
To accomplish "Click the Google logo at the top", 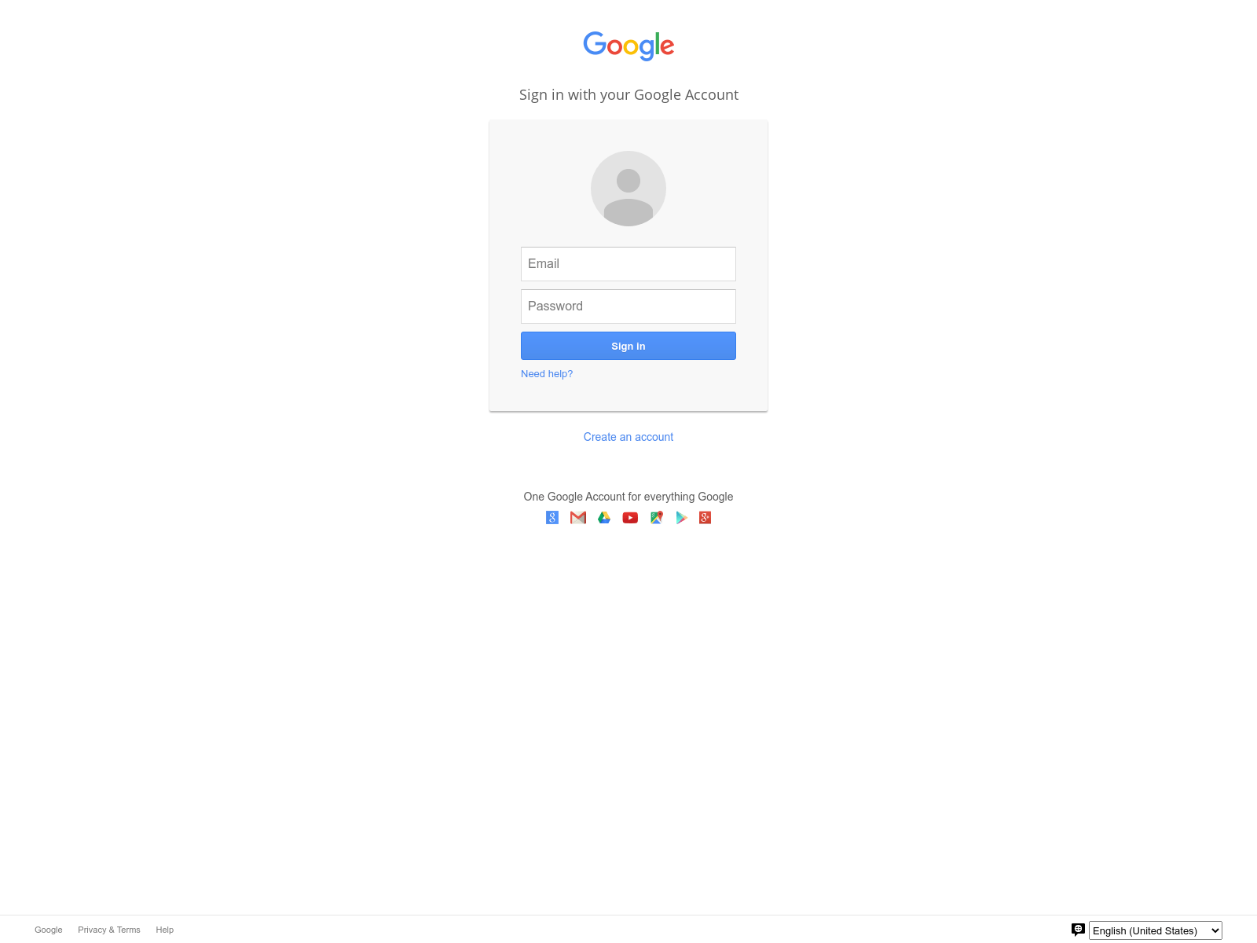I will (x=628, y=46).
